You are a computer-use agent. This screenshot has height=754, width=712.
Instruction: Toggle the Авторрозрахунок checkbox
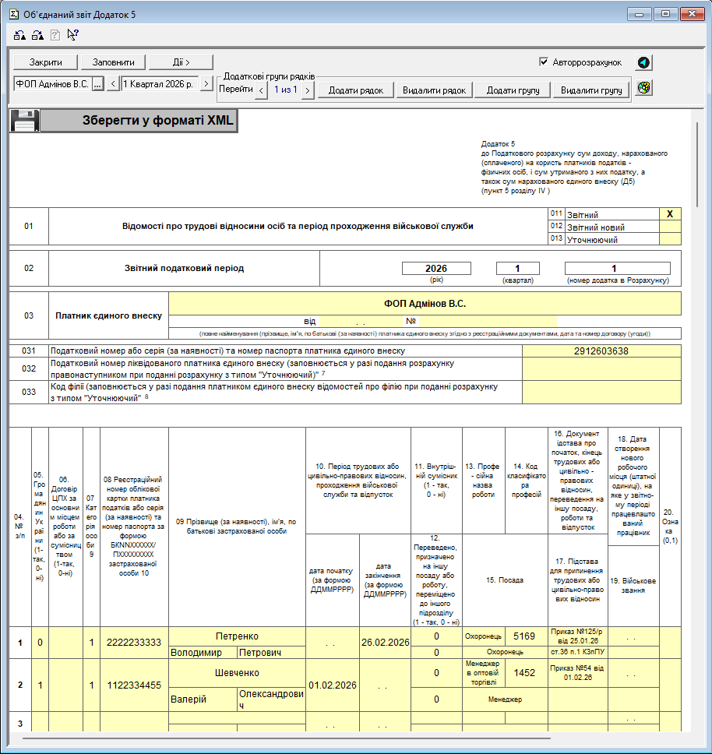point(544,62)
